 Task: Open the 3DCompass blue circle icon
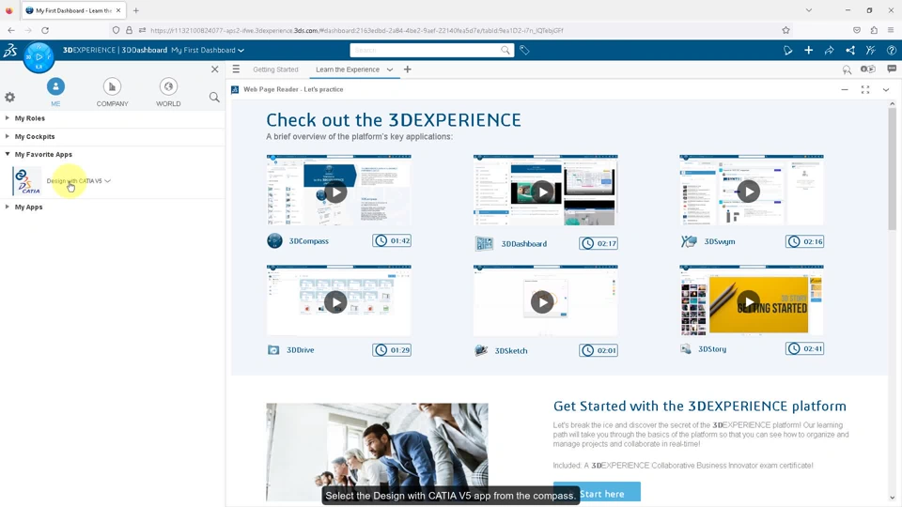[x=39, y=57]
